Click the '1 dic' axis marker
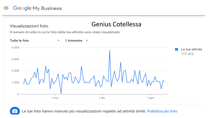210x118 pixels. coord(102,98)
